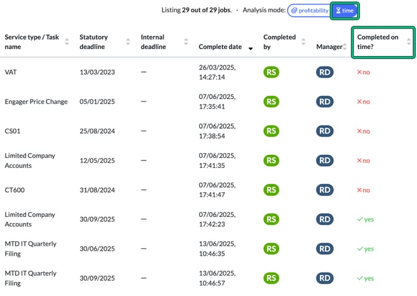
Task: Click MTD IT Quarterly Filing due 30/06/2025
Action: pyautogui.click(x=30, y=249)
